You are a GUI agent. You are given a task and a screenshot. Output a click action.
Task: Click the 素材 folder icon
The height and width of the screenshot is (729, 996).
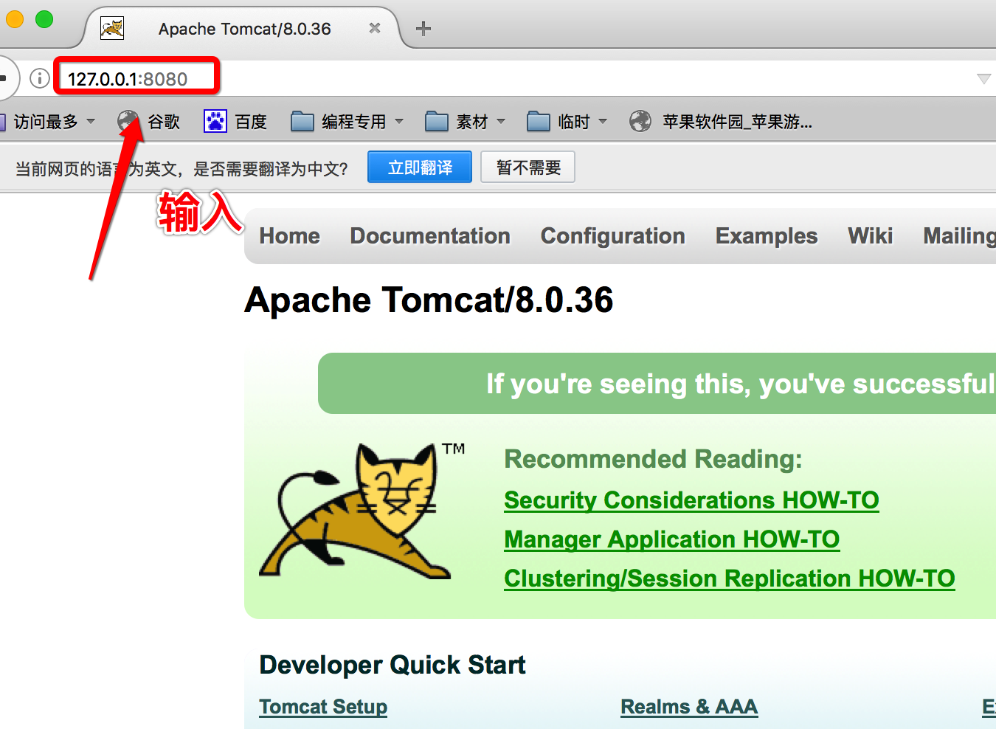[437, 121]
